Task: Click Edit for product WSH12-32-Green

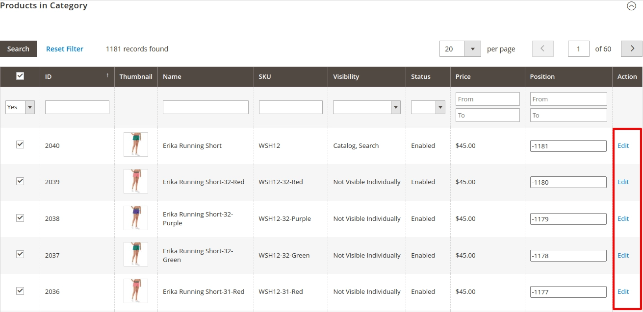Action: pyautogui.click(x=623, y=255)
